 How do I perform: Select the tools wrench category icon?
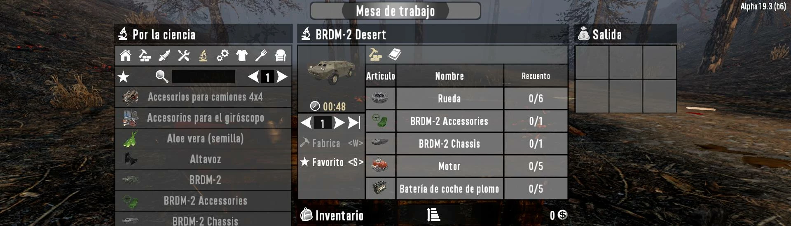183,55
